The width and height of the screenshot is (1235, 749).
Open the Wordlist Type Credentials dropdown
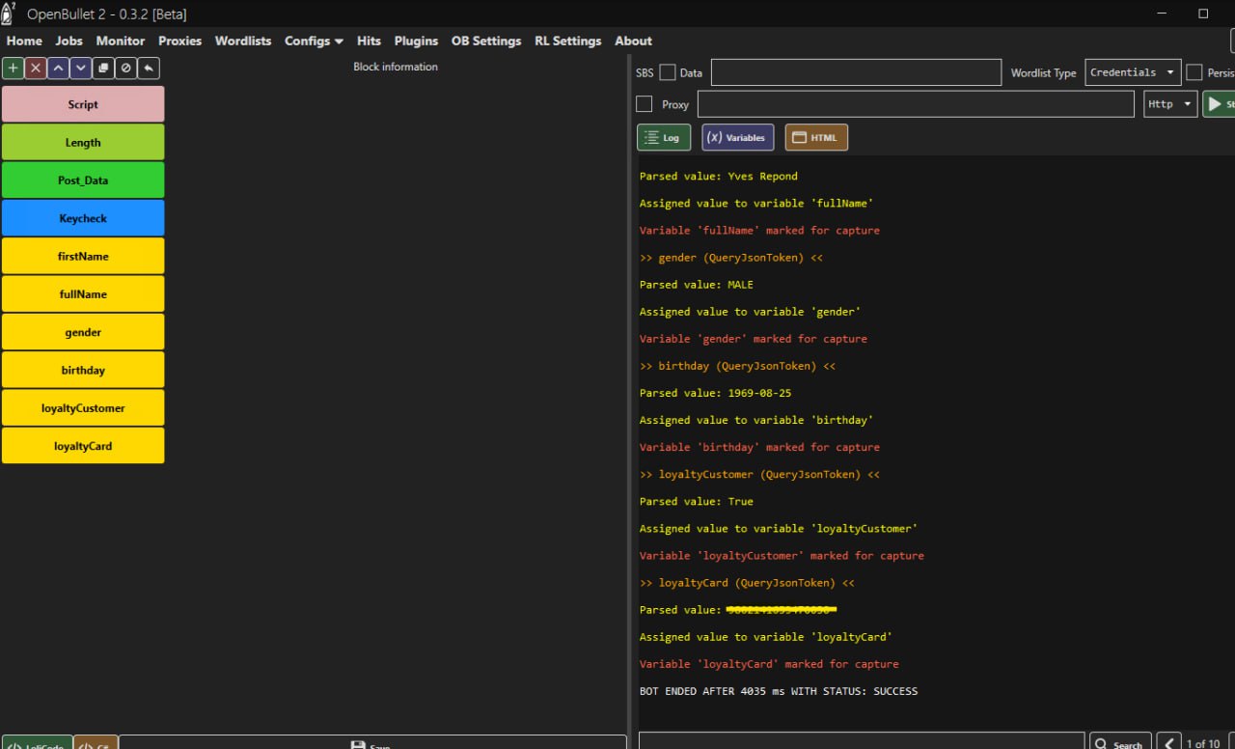1133,72
